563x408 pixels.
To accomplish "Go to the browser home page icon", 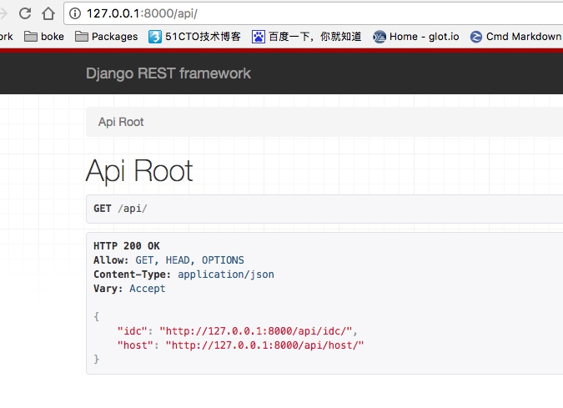I will point(48,13).
